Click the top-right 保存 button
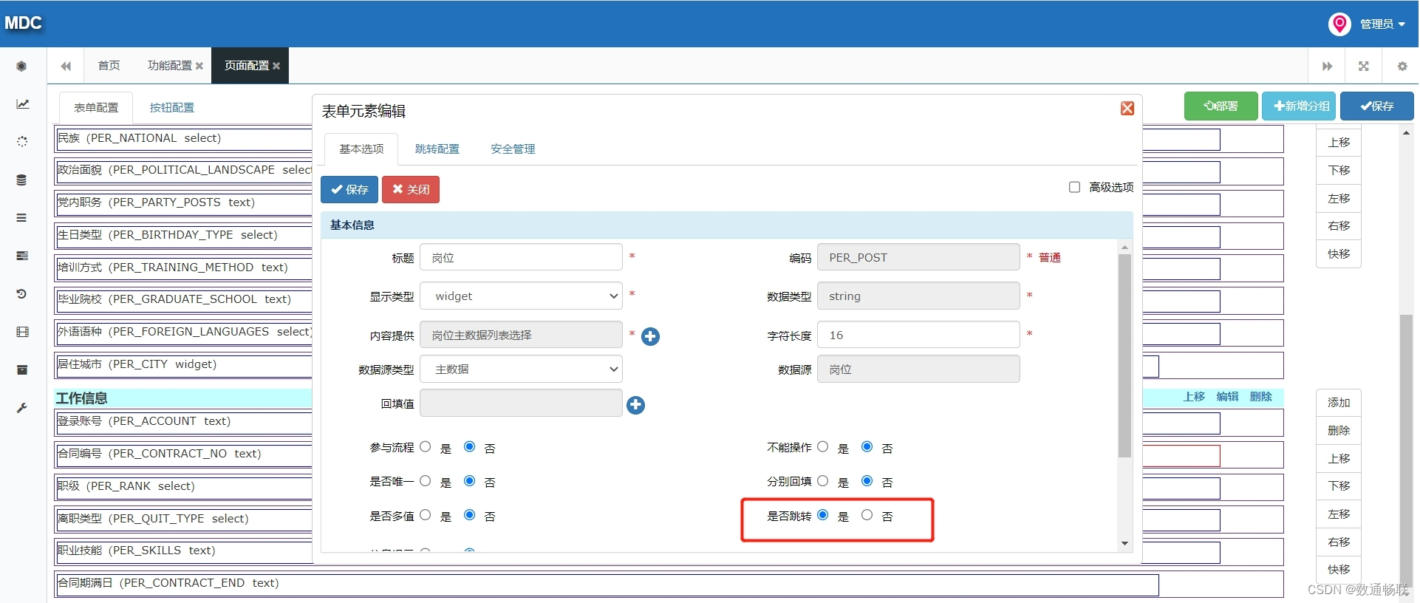Screen dimensions: 1420x603 tap(1377, 106)
